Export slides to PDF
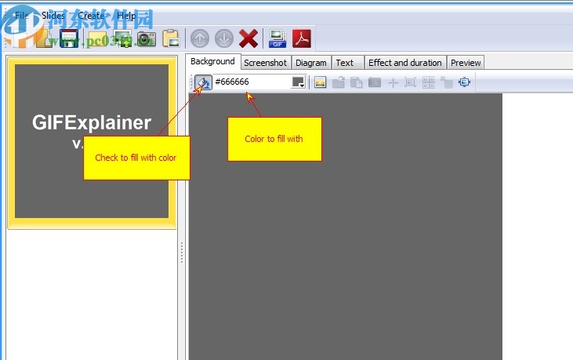 pos(302,38)
